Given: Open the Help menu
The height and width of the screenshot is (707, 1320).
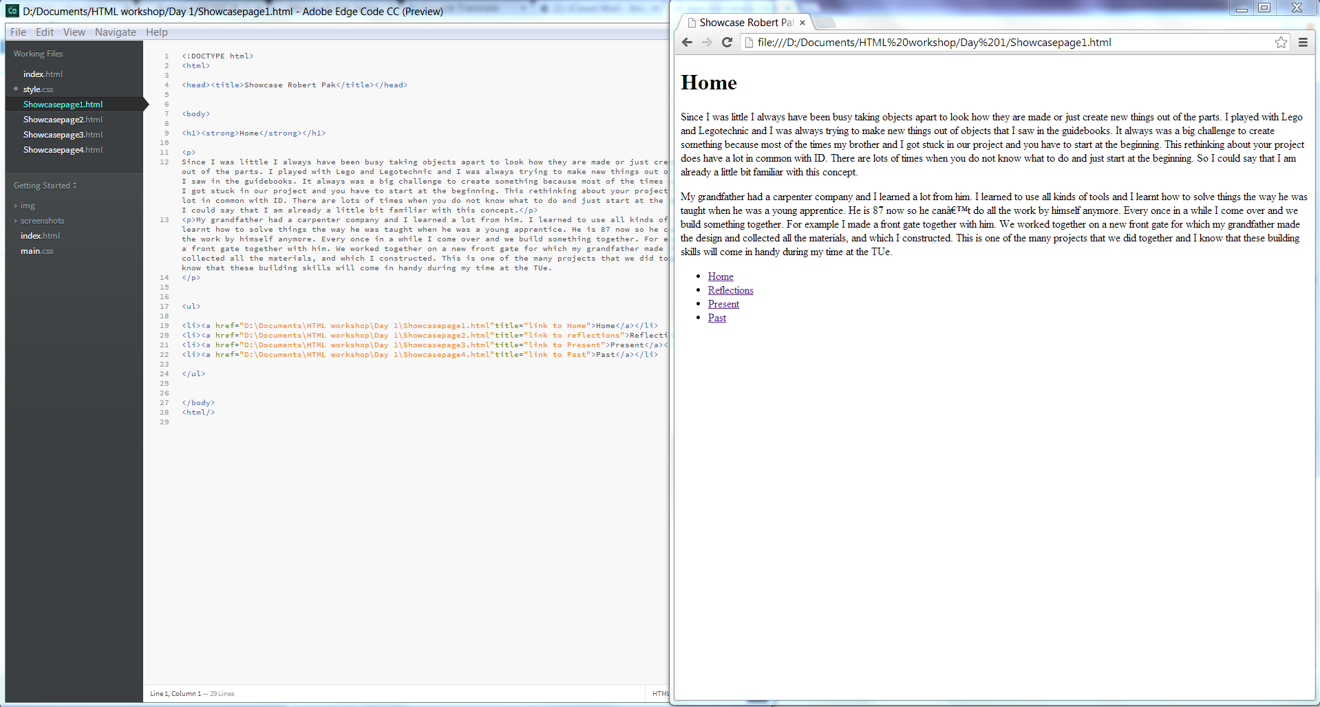Looking at the screenshot, I should (156, 32).
